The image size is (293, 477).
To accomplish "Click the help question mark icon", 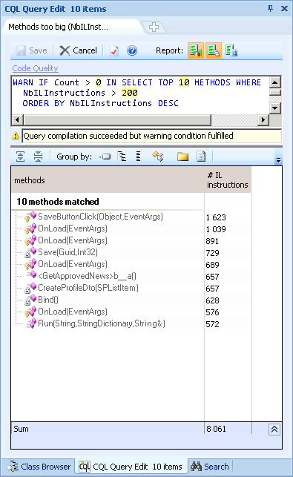I will pyautogui.click(x=132, y=50).
